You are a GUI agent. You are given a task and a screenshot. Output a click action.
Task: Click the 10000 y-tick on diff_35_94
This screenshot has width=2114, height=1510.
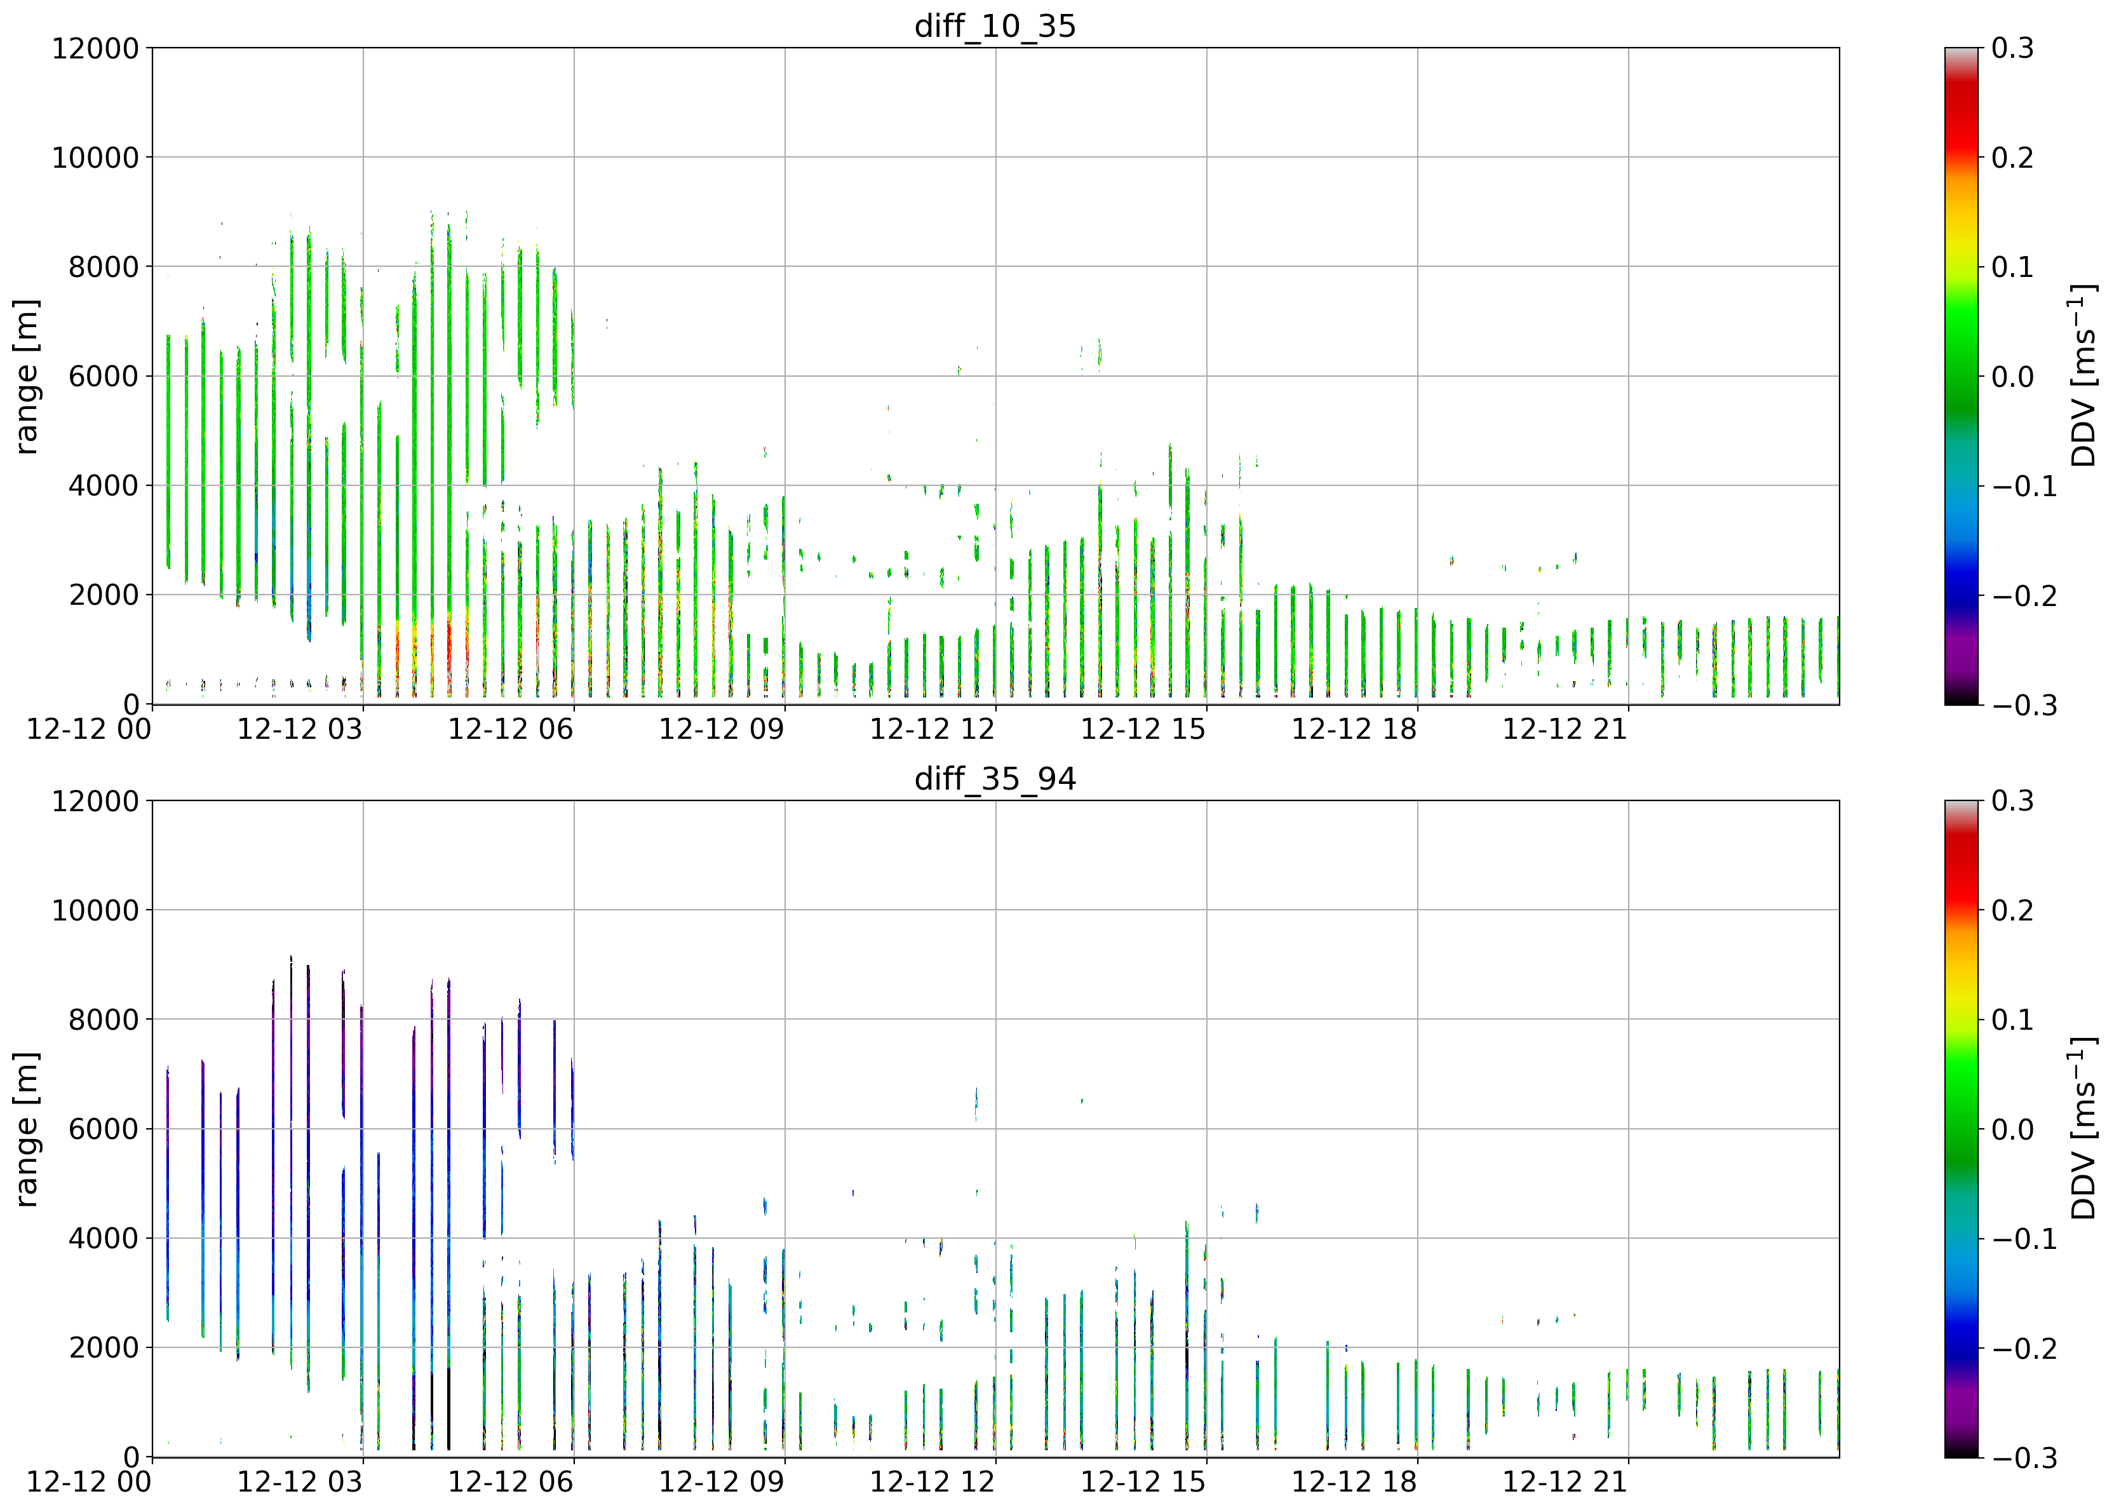[x=95, y=911]
